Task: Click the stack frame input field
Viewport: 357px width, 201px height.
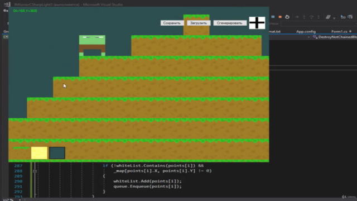Action: click(x=319, y=23)
